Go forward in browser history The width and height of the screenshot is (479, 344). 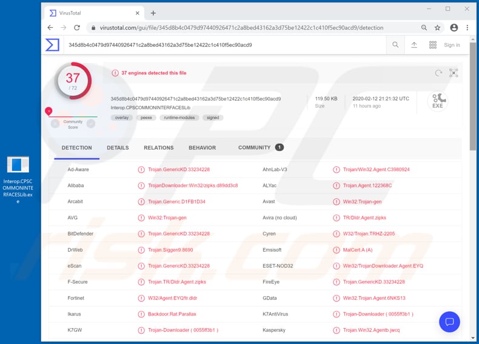coord(64,28)
